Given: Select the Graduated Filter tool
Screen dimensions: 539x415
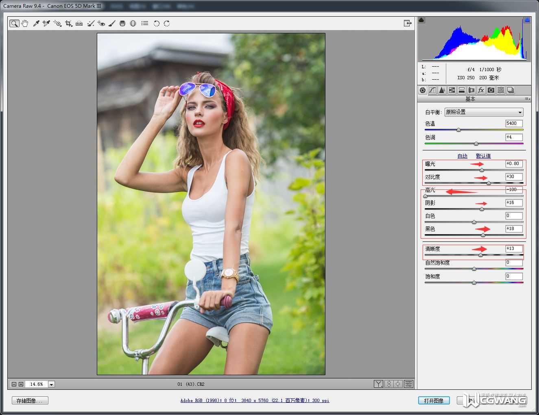Looking at the screenshot, I should pyautogui.click(x=122, y=24).
